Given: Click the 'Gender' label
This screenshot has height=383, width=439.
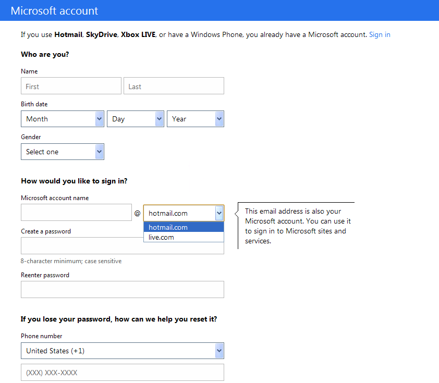Looking at the screenshot, I should click(x=31, y=137).
